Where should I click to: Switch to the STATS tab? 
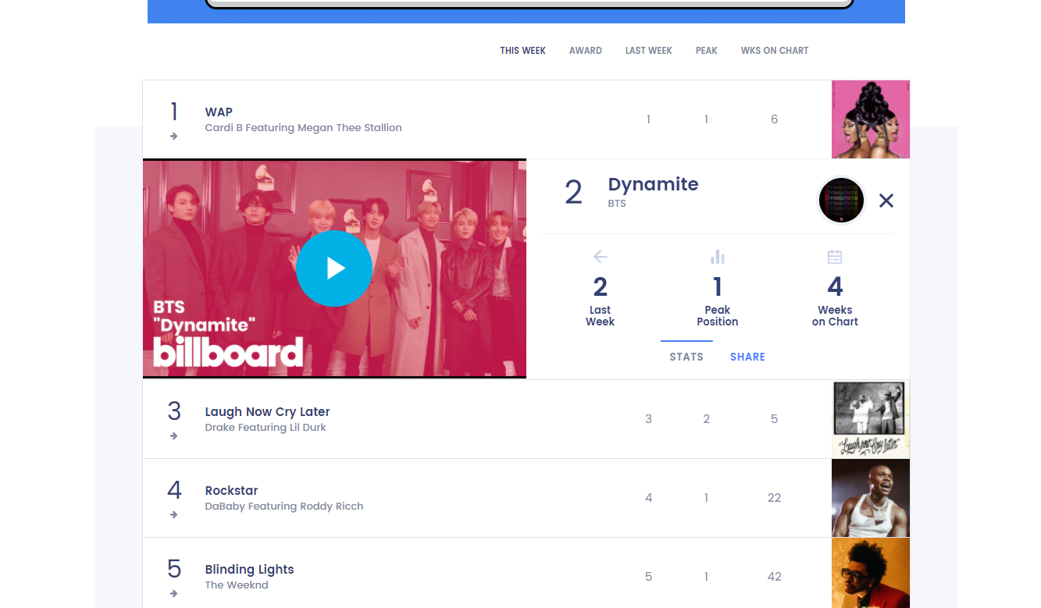686,357
